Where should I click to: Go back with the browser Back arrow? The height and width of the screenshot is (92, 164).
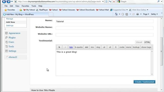[4, 2]
